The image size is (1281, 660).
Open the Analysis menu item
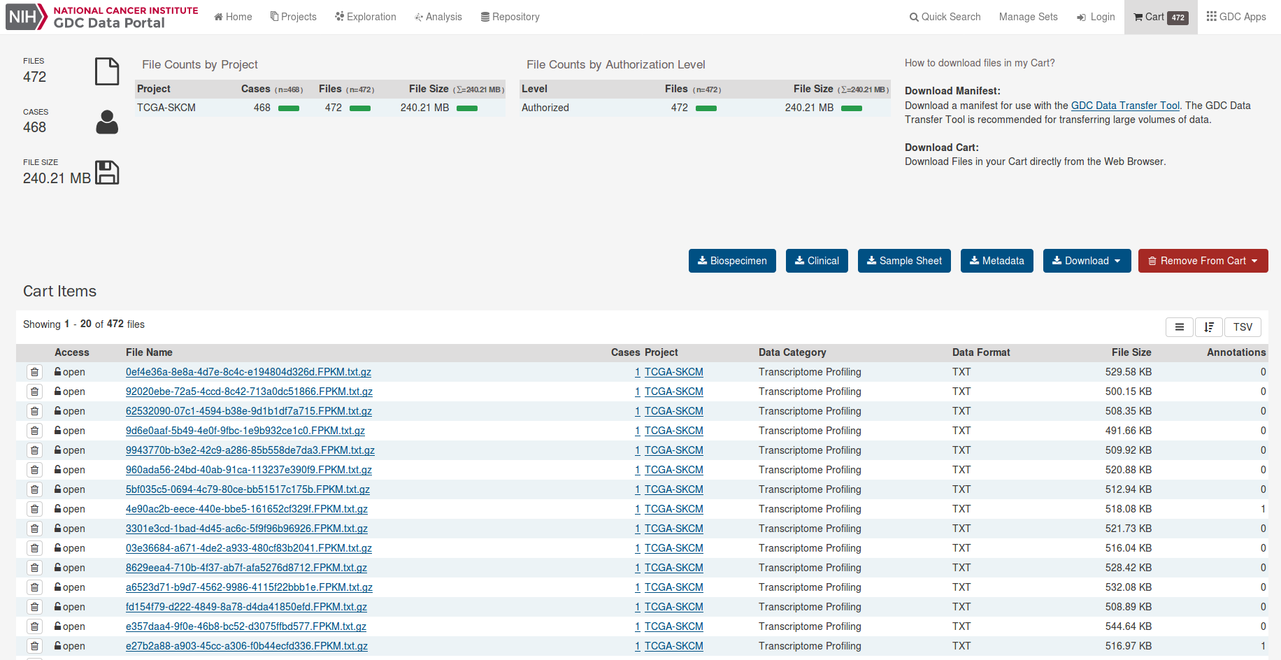click(x=438, y=17)
